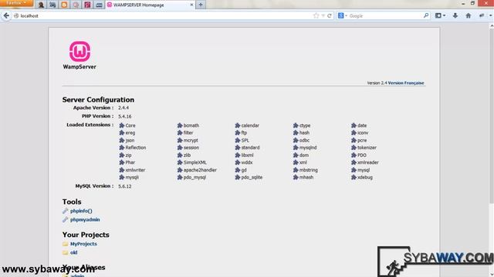The image size is (494, 277).
Task: Click the wrench icon beside phpmyadmin
Action: (x=65, y=219)
